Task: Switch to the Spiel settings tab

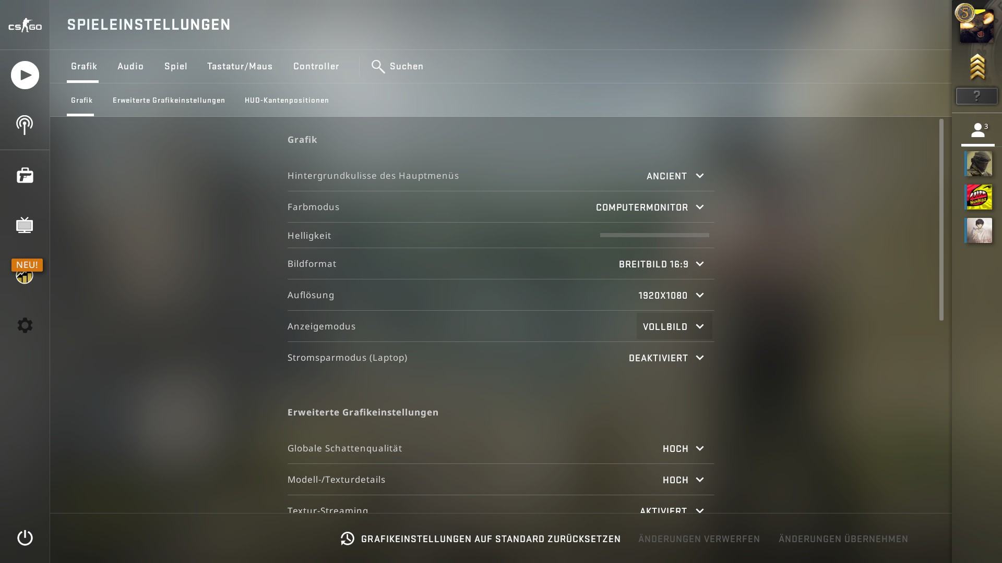Action: tap(176, 67)
